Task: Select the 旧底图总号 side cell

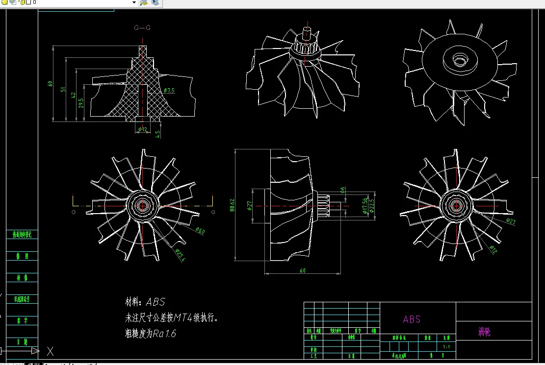Action: pyautogui.click(x=22, y=299)
